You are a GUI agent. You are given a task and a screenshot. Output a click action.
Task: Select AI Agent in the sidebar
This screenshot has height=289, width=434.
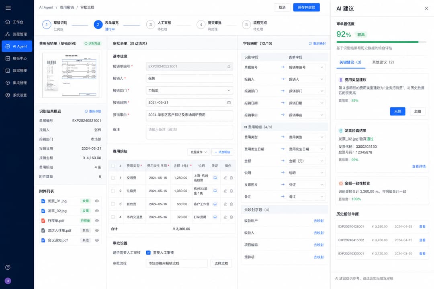point(17,46)
